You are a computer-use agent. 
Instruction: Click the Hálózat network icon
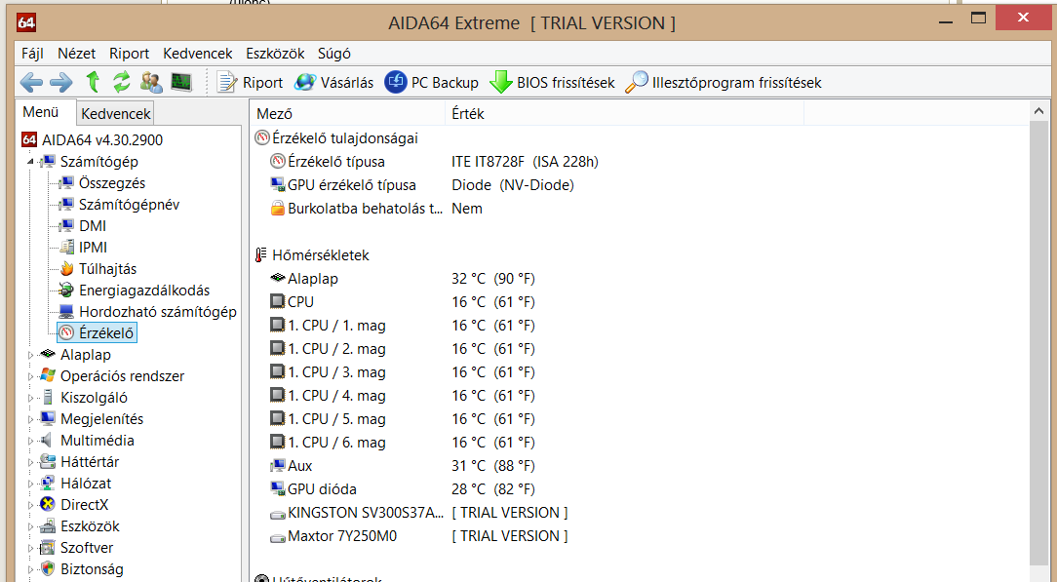(47, 484)
